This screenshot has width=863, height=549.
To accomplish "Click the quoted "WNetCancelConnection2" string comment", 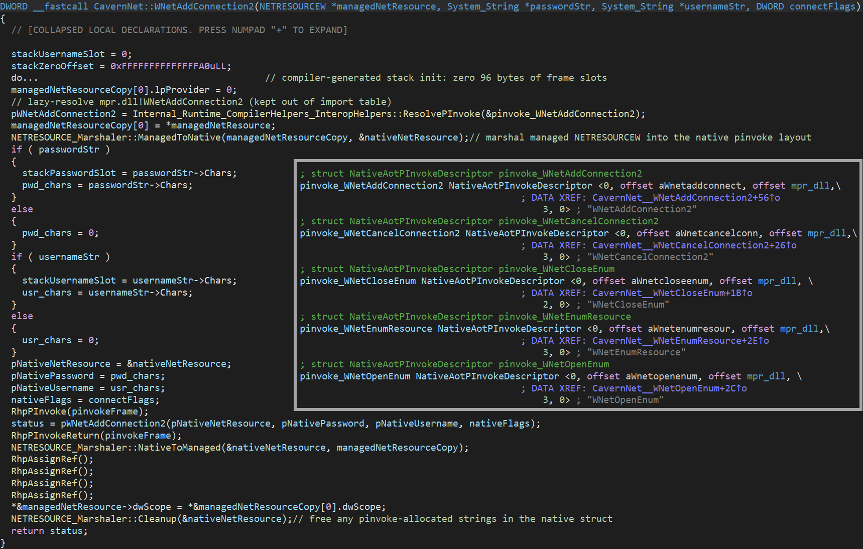I will click(x=650, y=257).
